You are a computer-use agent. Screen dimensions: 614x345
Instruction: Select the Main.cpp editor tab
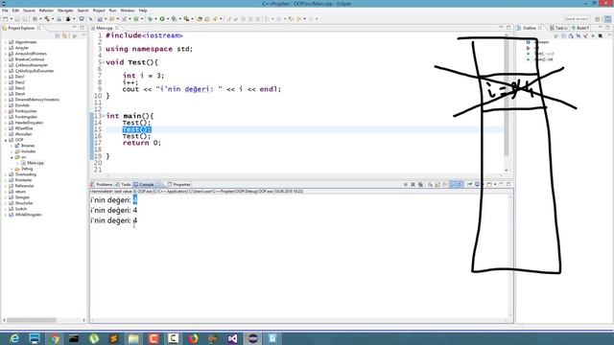pyautogui.click(x=105, y=28)
